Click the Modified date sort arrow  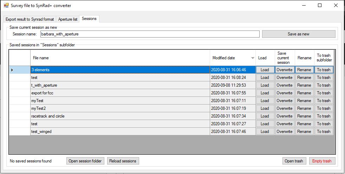tap(252, 58)
